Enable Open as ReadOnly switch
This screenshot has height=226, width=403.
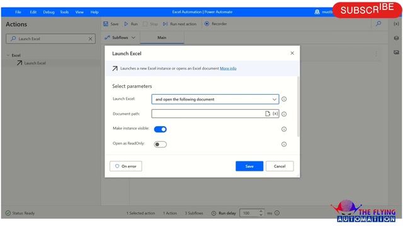pyautogui.click(x=161, y=144)
